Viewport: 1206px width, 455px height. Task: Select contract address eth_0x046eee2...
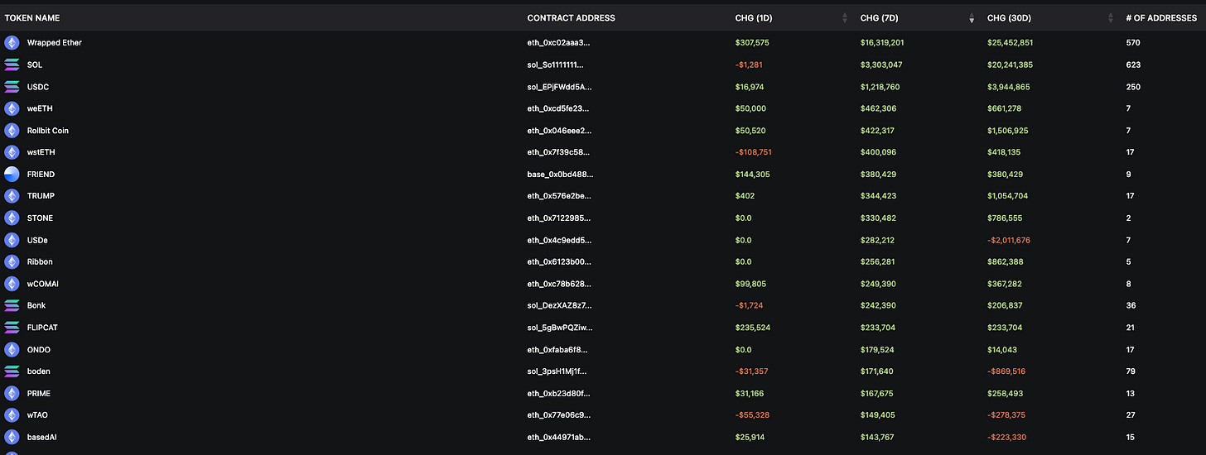[x=559, y=130]
